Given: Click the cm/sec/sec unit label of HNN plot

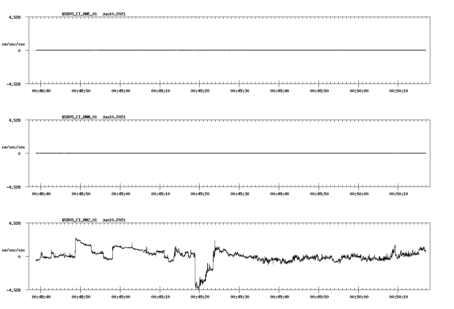Looking at the screenshot, I should tap(13, 147).
